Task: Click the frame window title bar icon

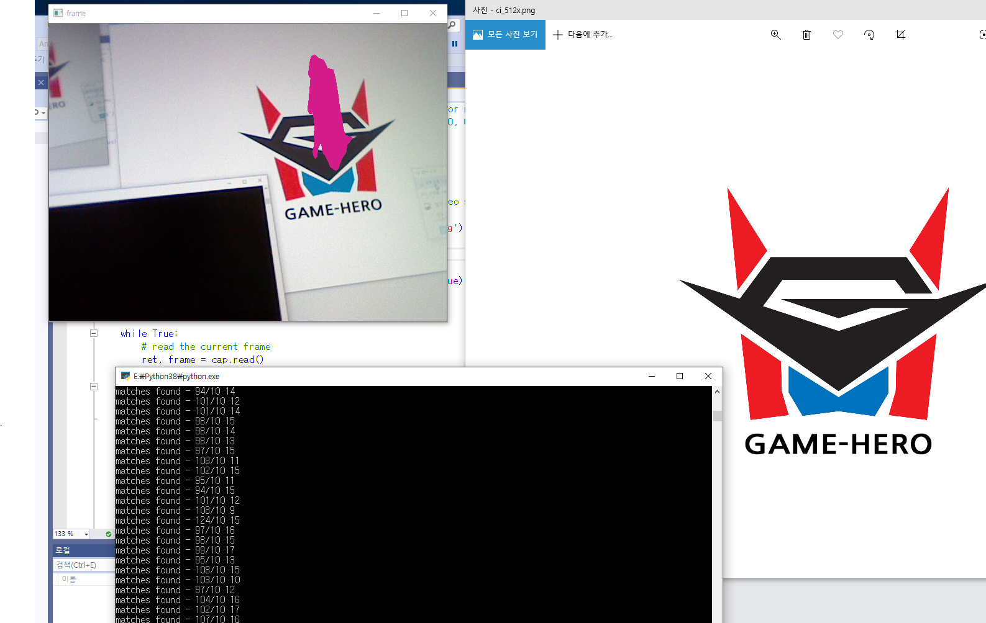Action: (58, 13)
